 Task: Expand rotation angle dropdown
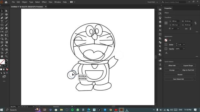[178, 29]
